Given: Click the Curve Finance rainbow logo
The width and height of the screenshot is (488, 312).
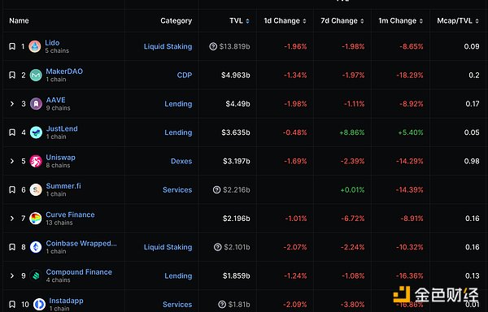Looking at the screenshot, I should (36, 219).
